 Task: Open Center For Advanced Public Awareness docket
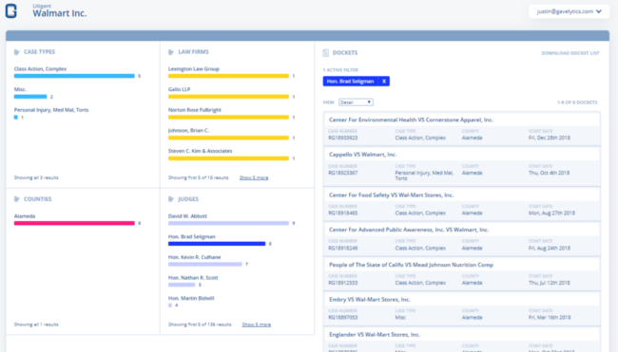(x=409, y=230)
